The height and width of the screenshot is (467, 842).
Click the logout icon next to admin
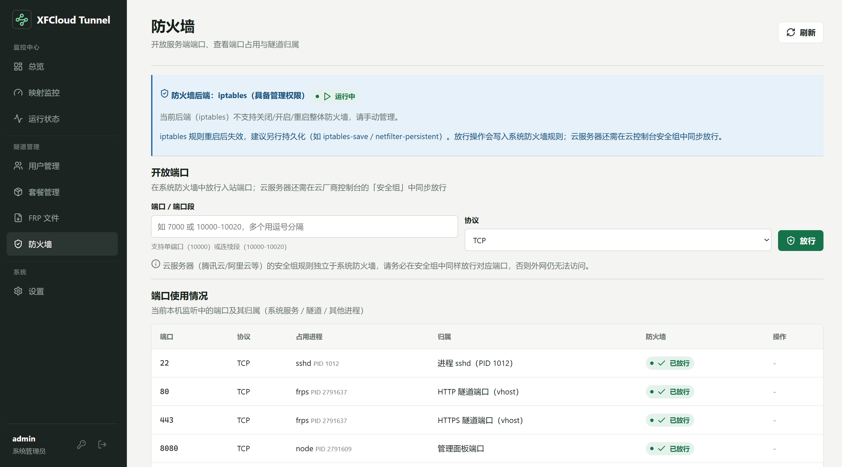tap(102, 444)
